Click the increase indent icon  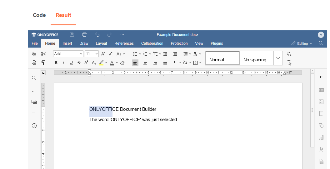click(175, 54)
